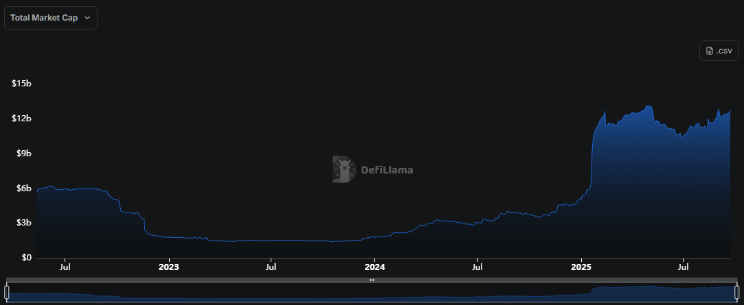Viewport: 744px width, 305px height.
Task: Click the center grip on the range slider's top bar
Action: [x=372, y=280]
